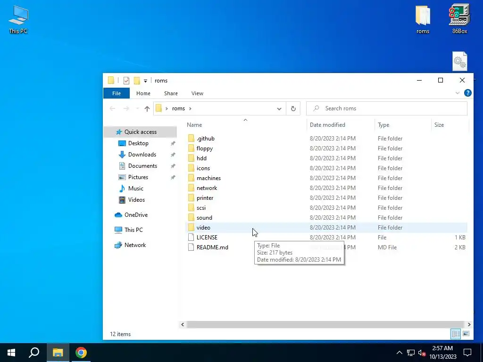Sort by Date modified column header

(x=341, y=124)
